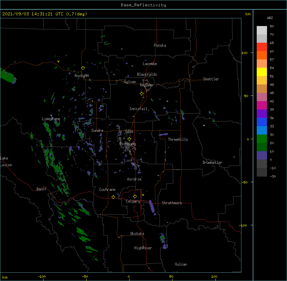
Task: Select the purple 10 dBZ color swatch
Action: (262, 156)
